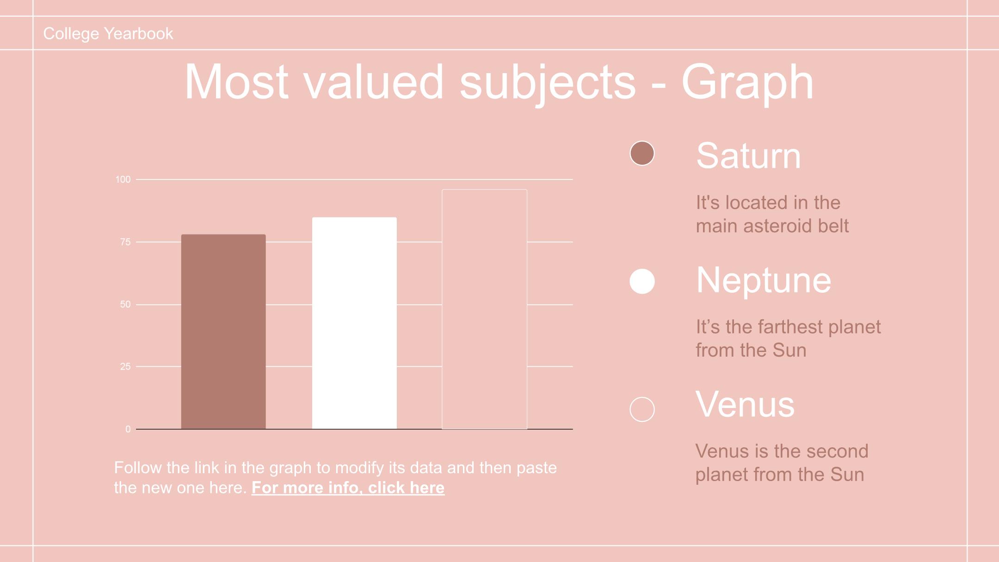This screenshot has width=999, height=562.
Task: Click the 25 axis label
Action: pos(125,367)
